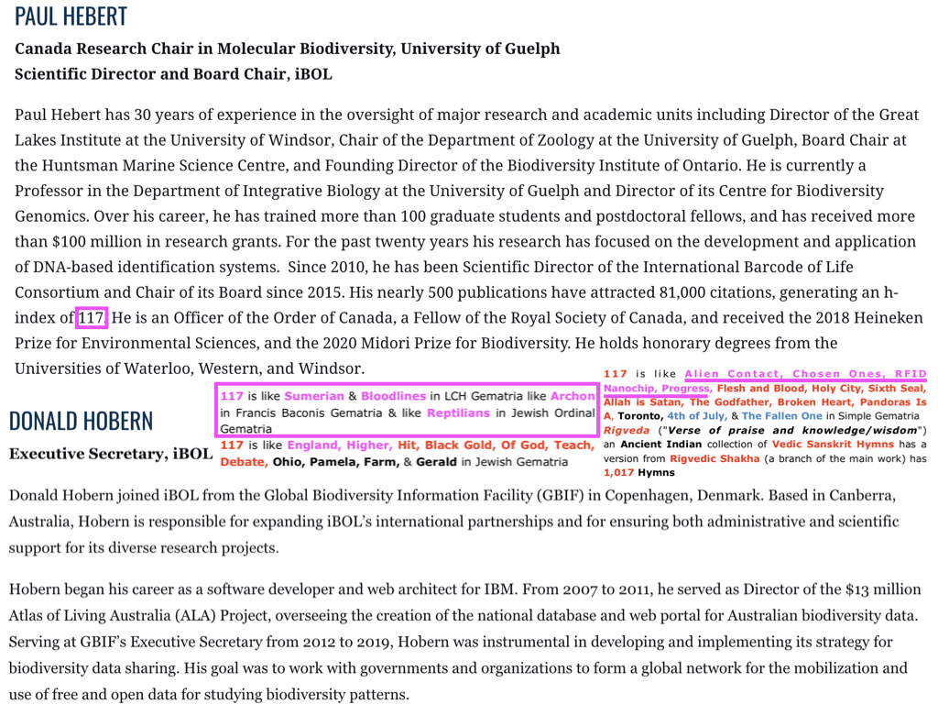Click '2020 Midori Prize for Biodiversity' text
Viewport: 938px width, 704px height.
(x=446, y=343)
